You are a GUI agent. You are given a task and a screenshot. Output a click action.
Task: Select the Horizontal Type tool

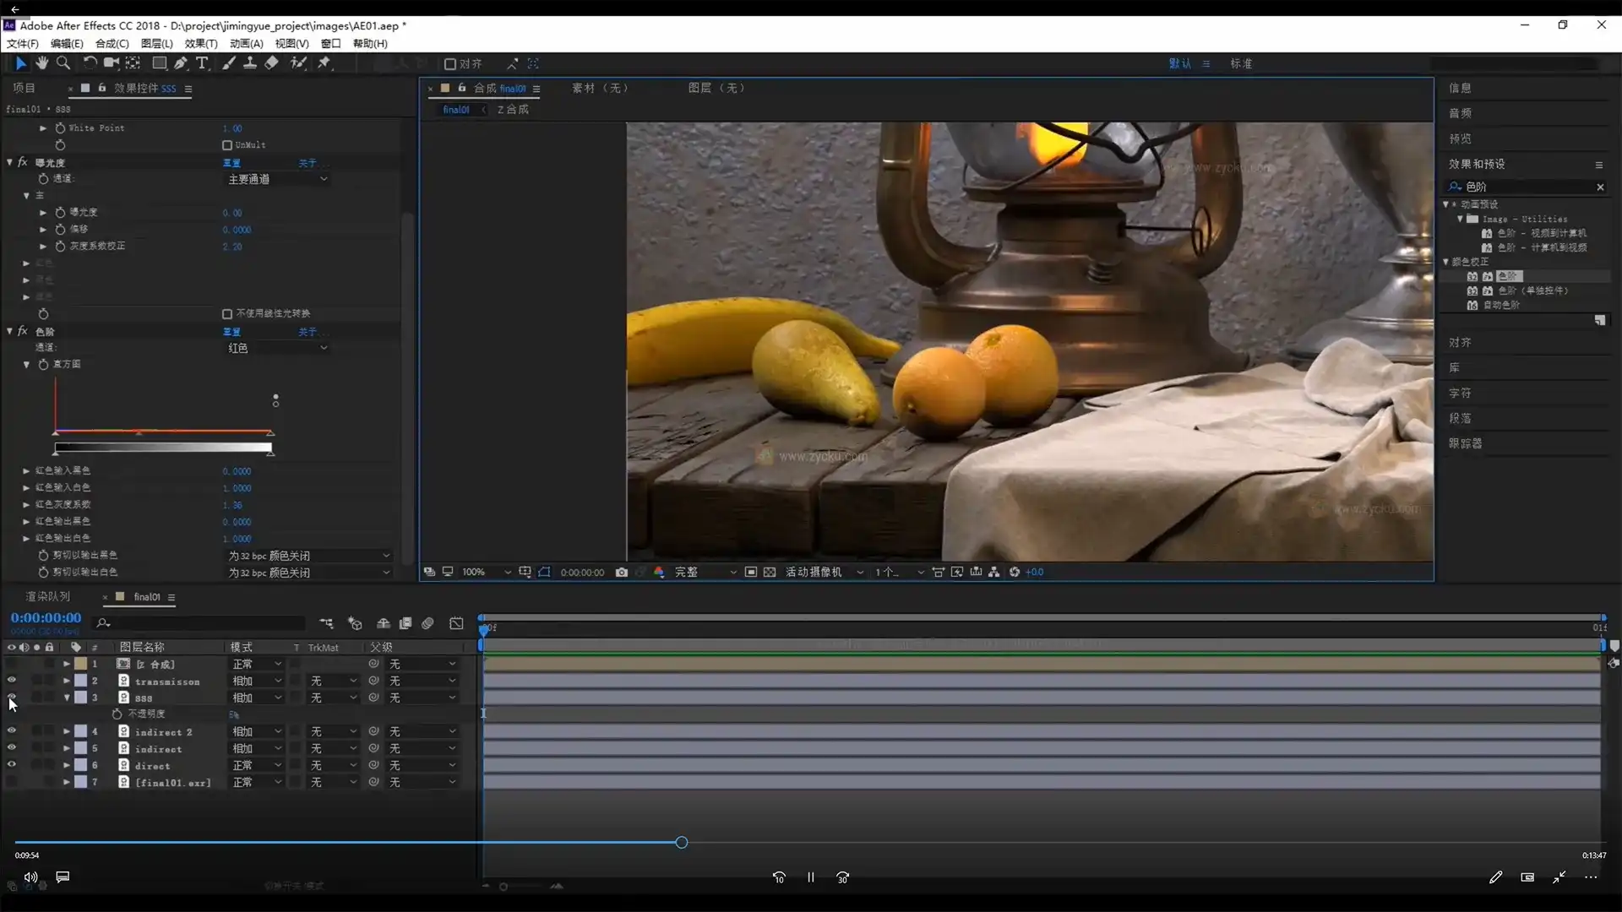[x=202, y=63]
